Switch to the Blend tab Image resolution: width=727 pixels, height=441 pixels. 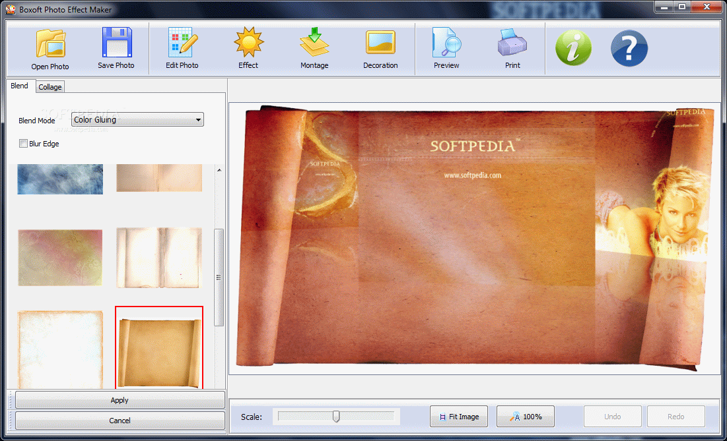(19, 86)
